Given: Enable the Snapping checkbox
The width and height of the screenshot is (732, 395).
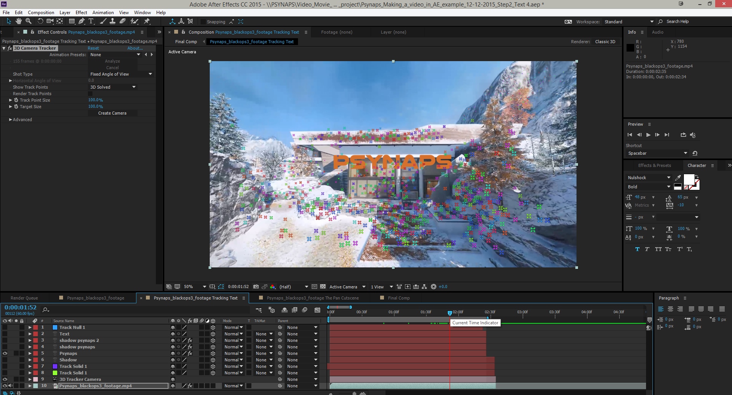Looking at the screenshot, I should click(x=203, y=22).
